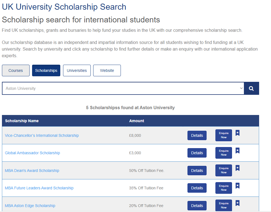This screenshot has width=271, height=212.
Task: Click the star icon beside Global Ambassador Scholarship
Action: point(237,150)
